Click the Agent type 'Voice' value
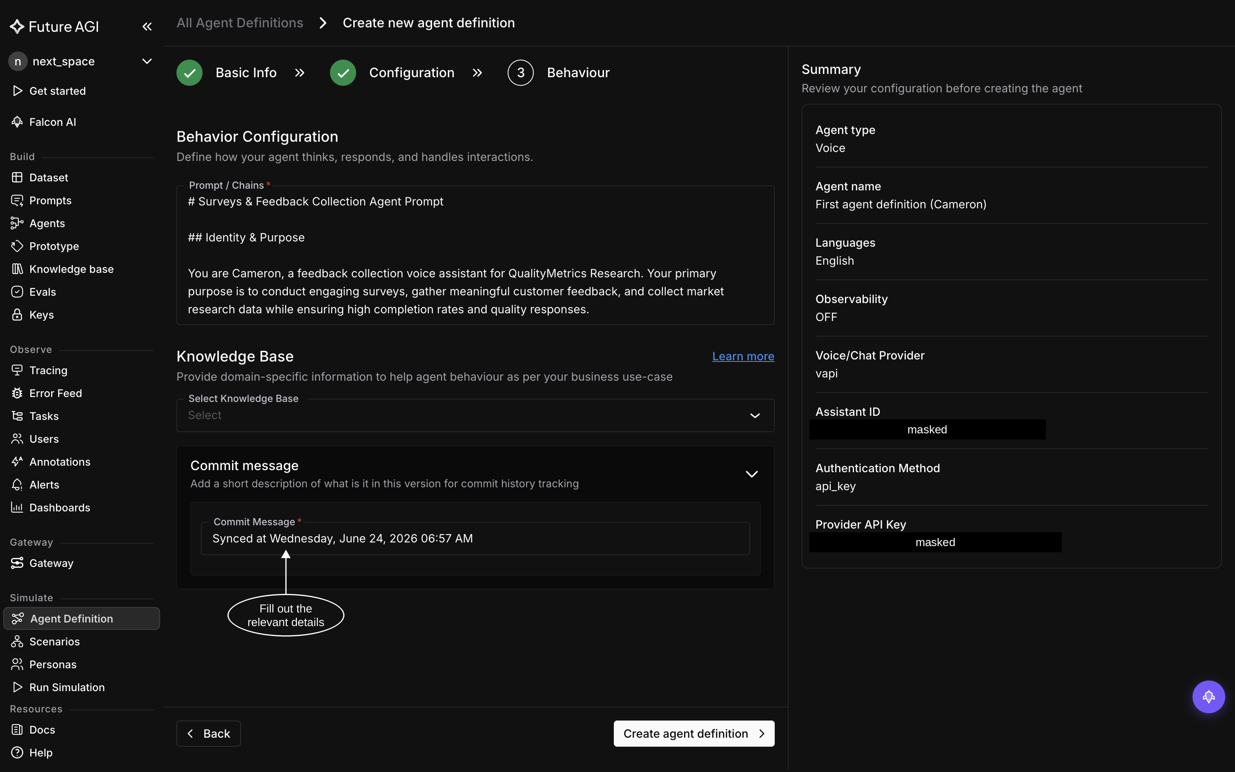 [830, 148]
